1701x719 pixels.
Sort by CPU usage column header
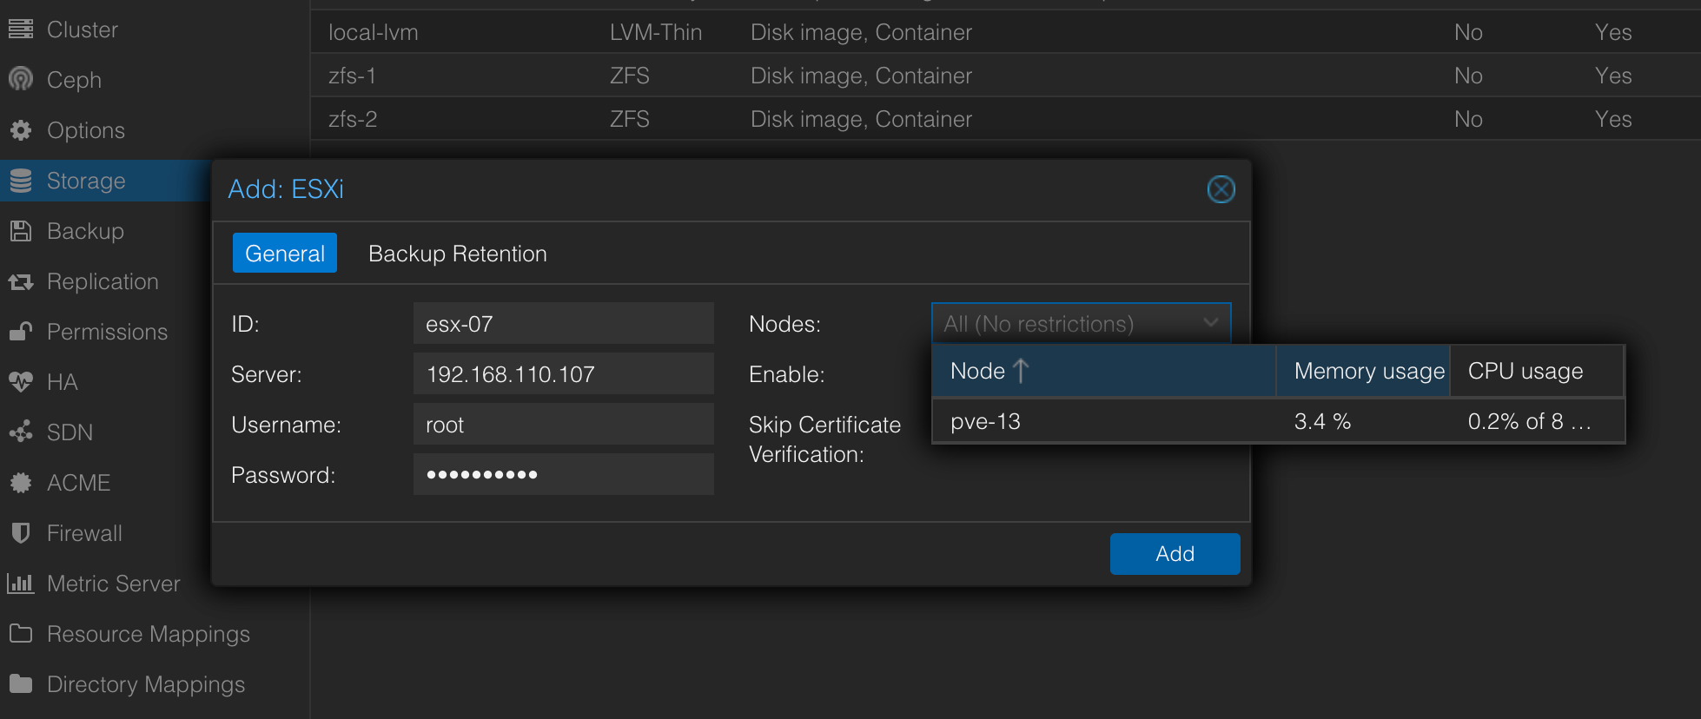(x=1537, y=371)
